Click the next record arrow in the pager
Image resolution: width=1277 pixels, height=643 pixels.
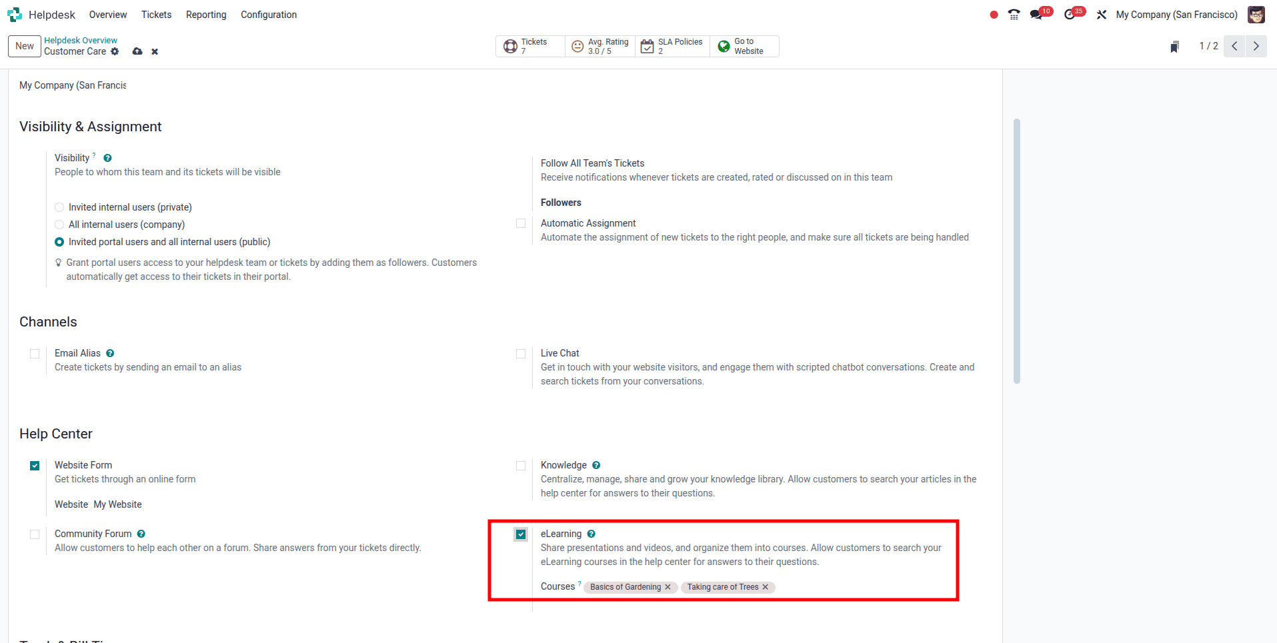pyautogui.click(x=1256, y=46)
